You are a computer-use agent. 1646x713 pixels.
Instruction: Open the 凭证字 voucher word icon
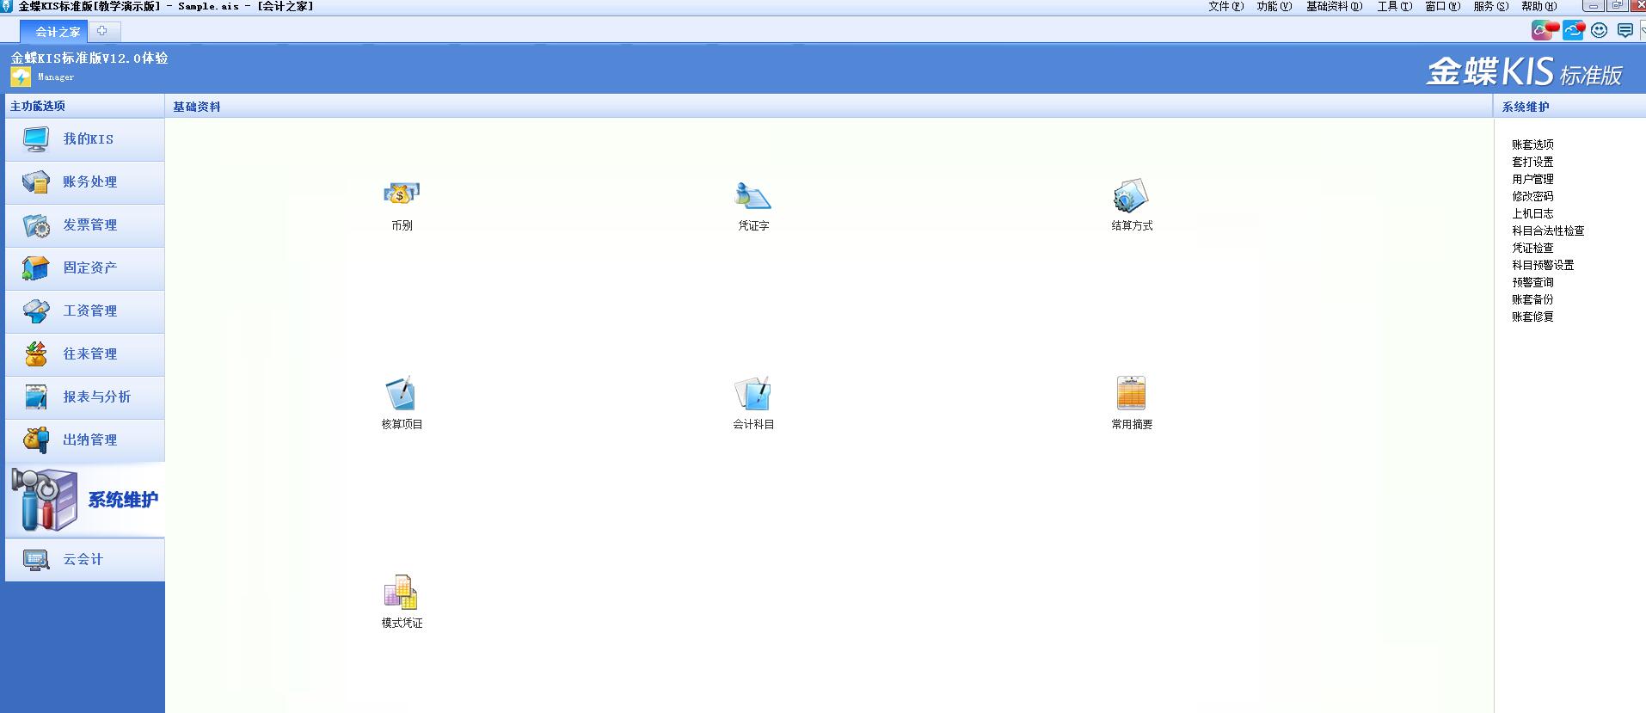(752, 196)
